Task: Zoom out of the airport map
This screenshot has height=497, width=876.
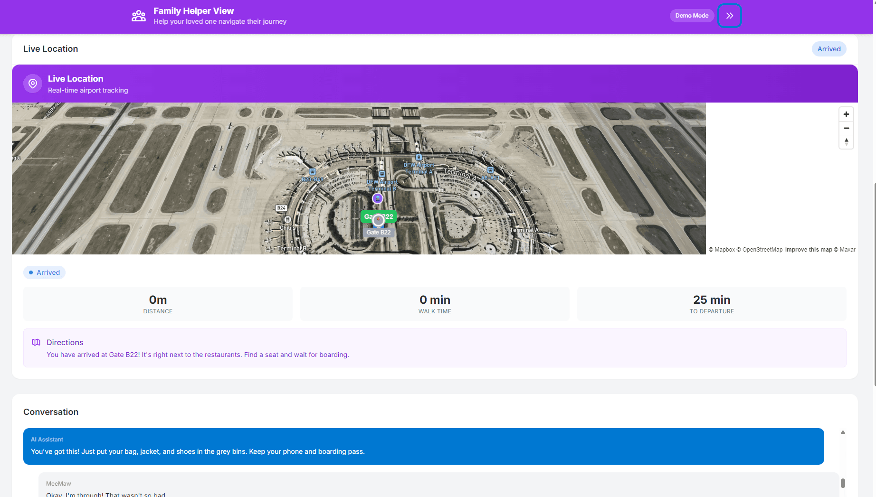Action: point(846,128)
